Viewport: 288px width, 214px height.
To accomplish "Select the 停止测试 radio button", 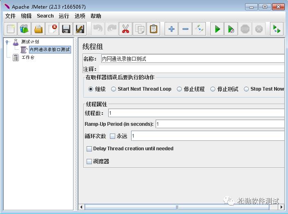I will tap(213, 89).
